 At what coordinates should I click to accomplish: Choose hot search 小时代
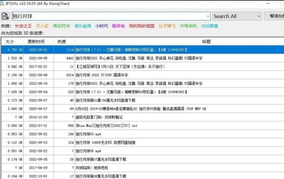pos(102,26)
